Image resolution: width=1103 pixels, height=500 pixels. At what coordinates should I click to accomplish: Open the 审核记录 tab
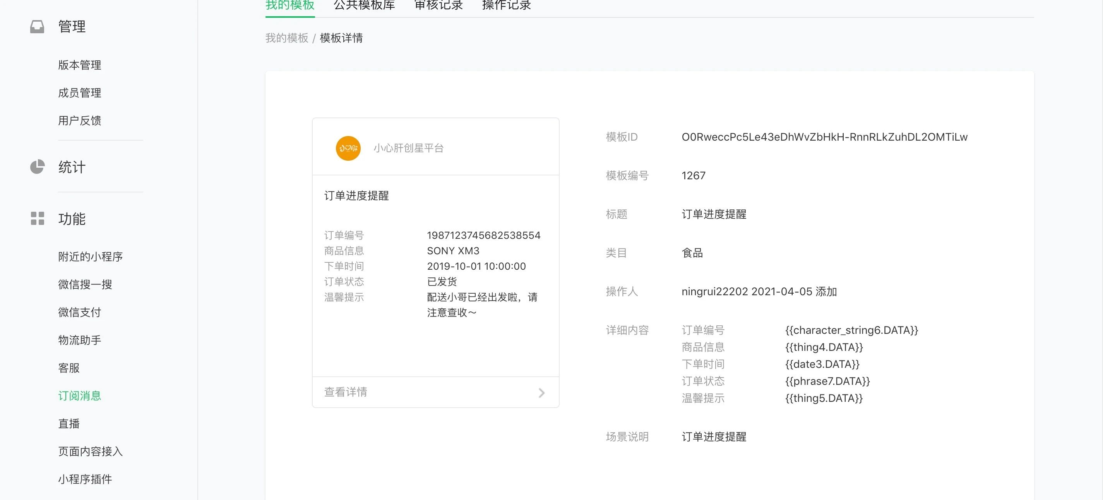438,6
